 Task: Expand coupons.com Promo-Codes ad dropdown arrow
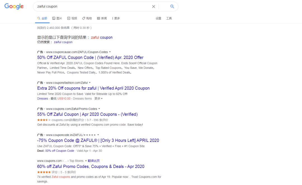click(x=99, y=109)
